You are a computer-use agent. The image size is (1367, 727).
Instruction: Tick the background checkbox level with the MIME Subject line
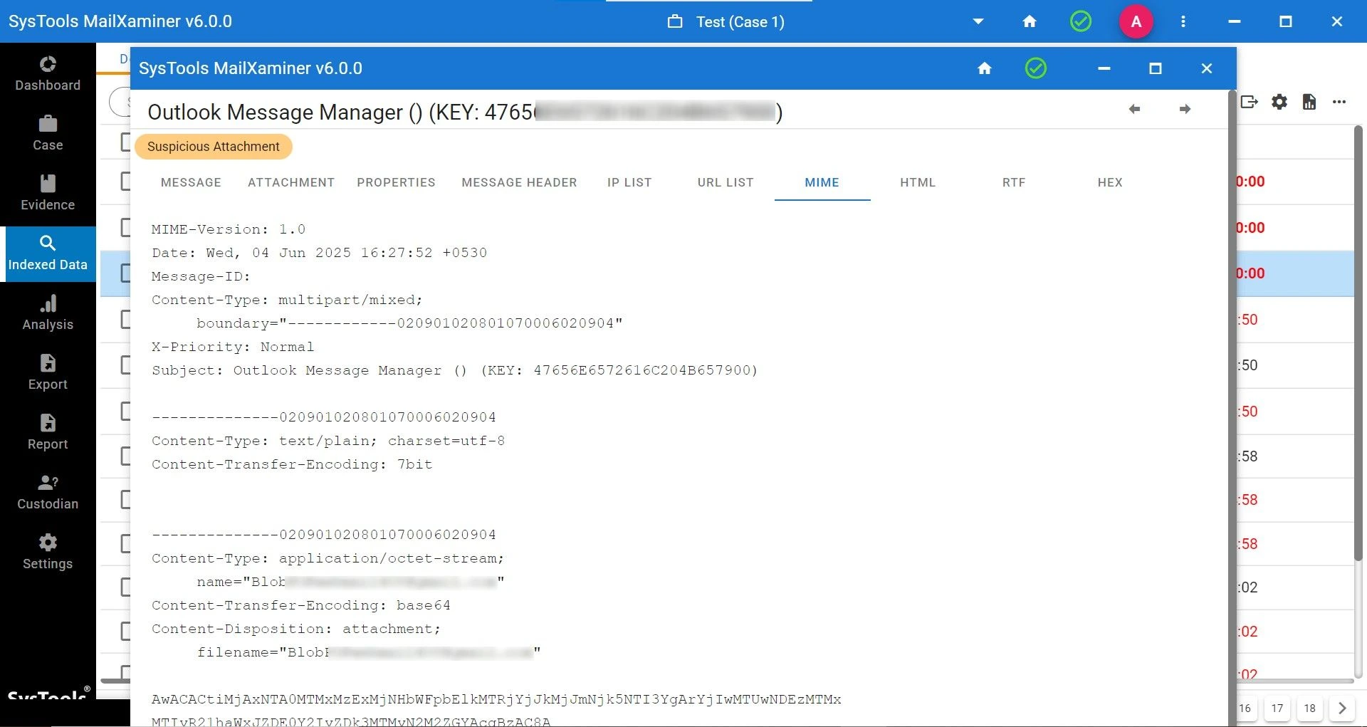tap(125, 365)
